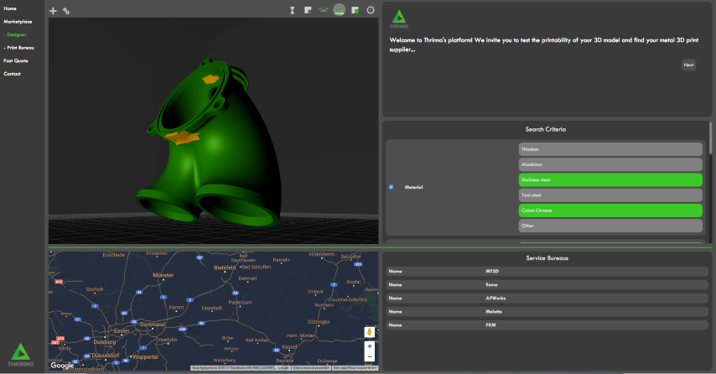The height and width of the screenshot is (374, 716).
Task: Select the circular highlighted surface view icon
Action: (340, 10)
